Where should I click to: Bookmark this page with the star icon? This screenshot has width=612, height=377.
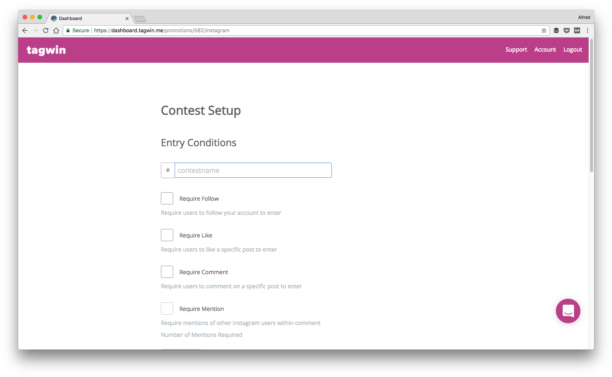544,30
